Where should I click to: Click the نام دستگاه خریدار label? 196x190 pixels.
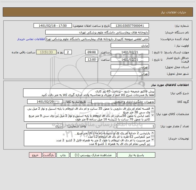pyautogui.click(x=177, y=32)
